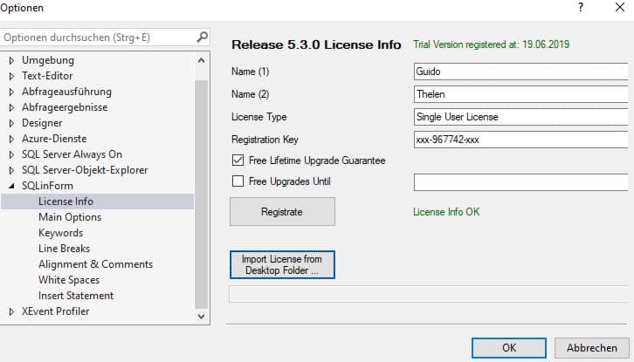The image size is (634, 362).
Task: Open Keywords page
Action: point(60,233)
